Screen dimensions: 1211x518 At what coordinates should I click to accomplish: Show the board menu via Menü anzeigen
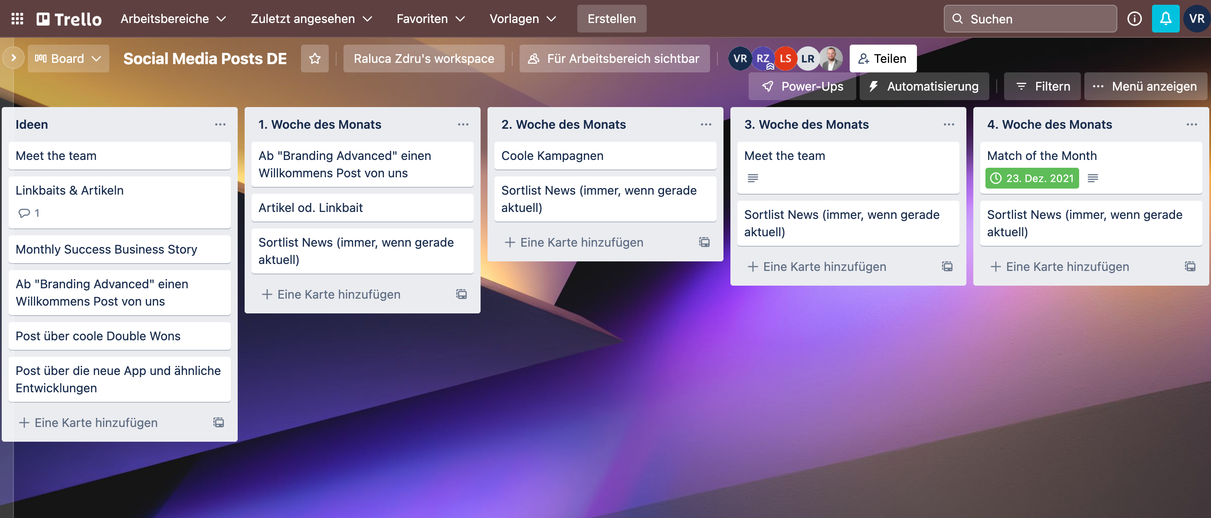pos(1145,86)
